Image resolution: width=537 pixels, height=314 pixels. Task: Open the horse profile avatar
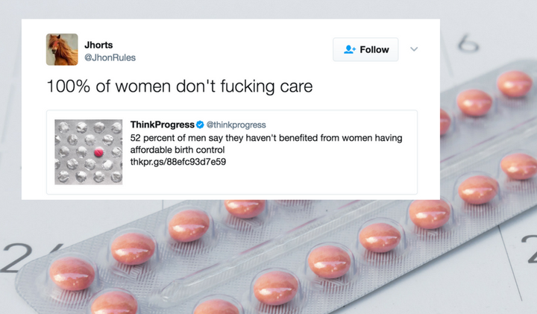(x=62, y=49)
